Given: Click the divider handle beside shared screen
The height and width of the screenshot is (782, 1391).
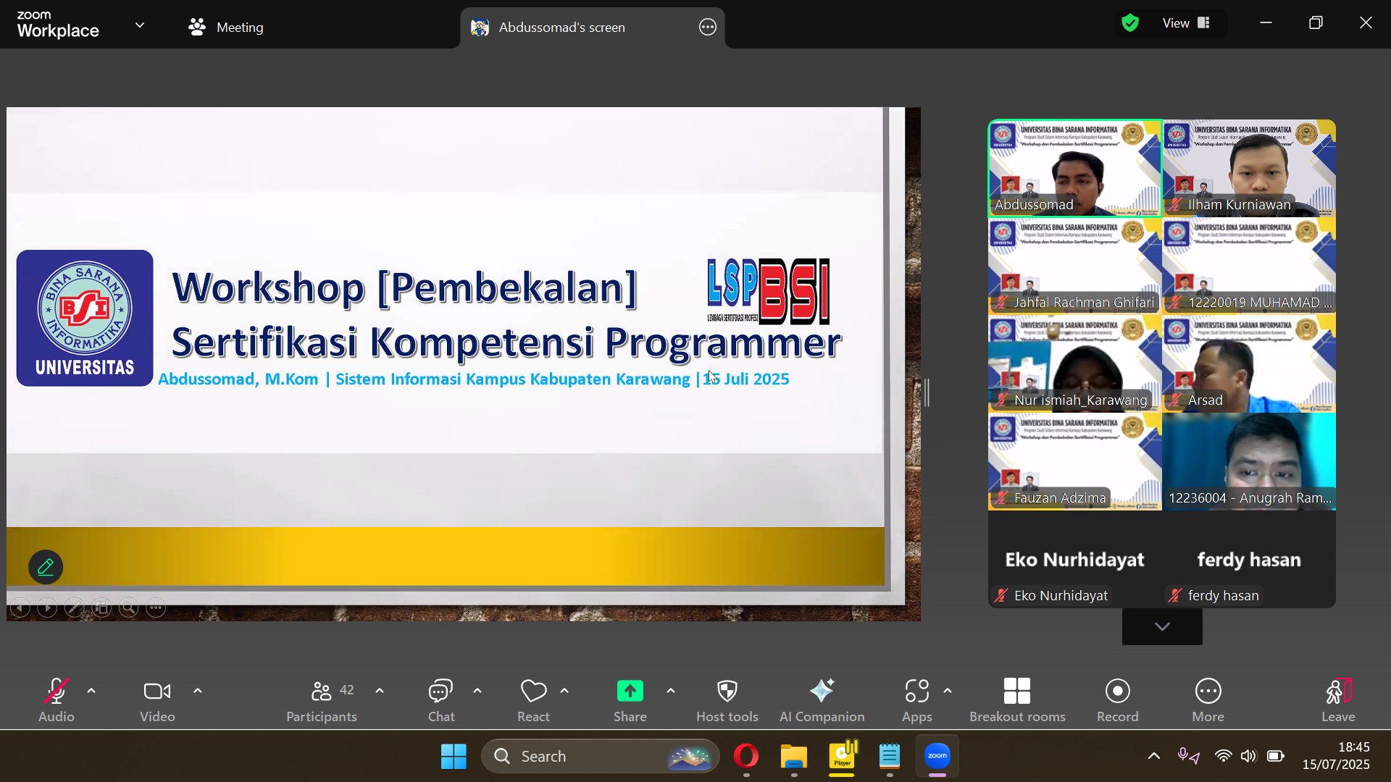Looking at the screenshot, I should click(927, 392).
